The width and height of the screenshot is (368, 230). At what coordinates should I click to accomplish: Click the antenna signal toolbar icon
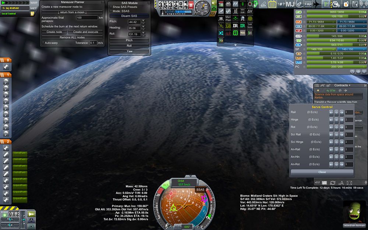pyautogui.click(x=364, y=4)
